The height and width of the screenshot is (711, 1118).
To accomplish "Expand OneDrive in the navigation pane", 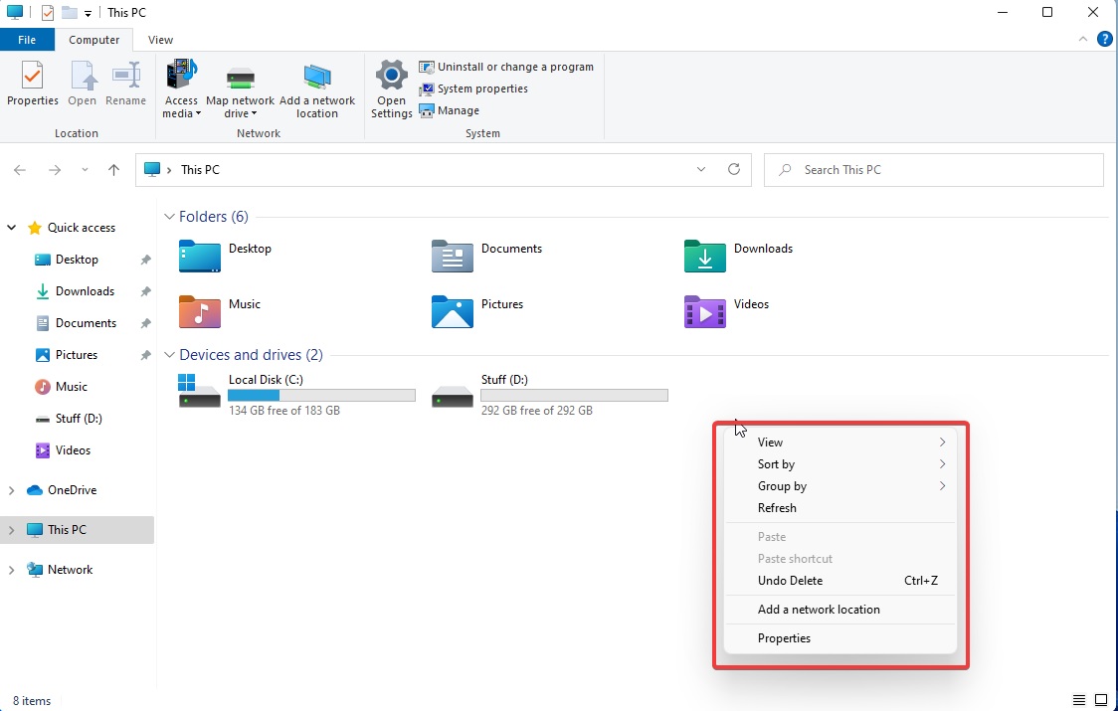I will 11,490.
